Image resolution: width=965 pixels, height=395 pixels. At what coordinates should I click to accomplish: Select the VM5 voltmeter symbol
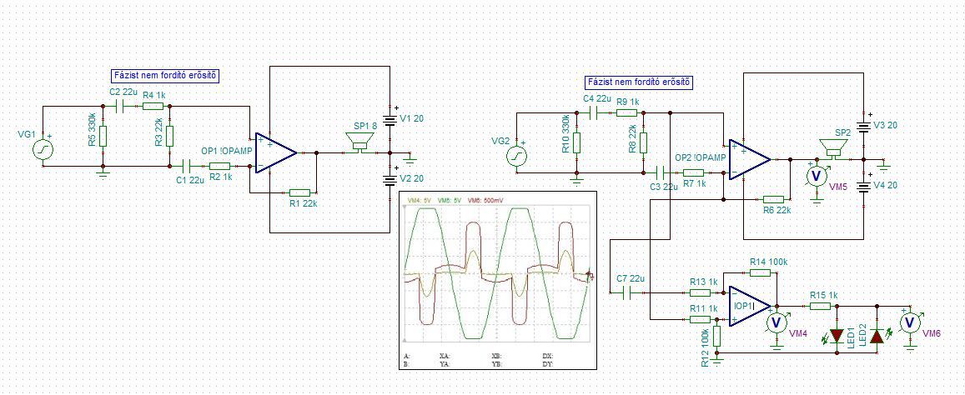point(816,176)
